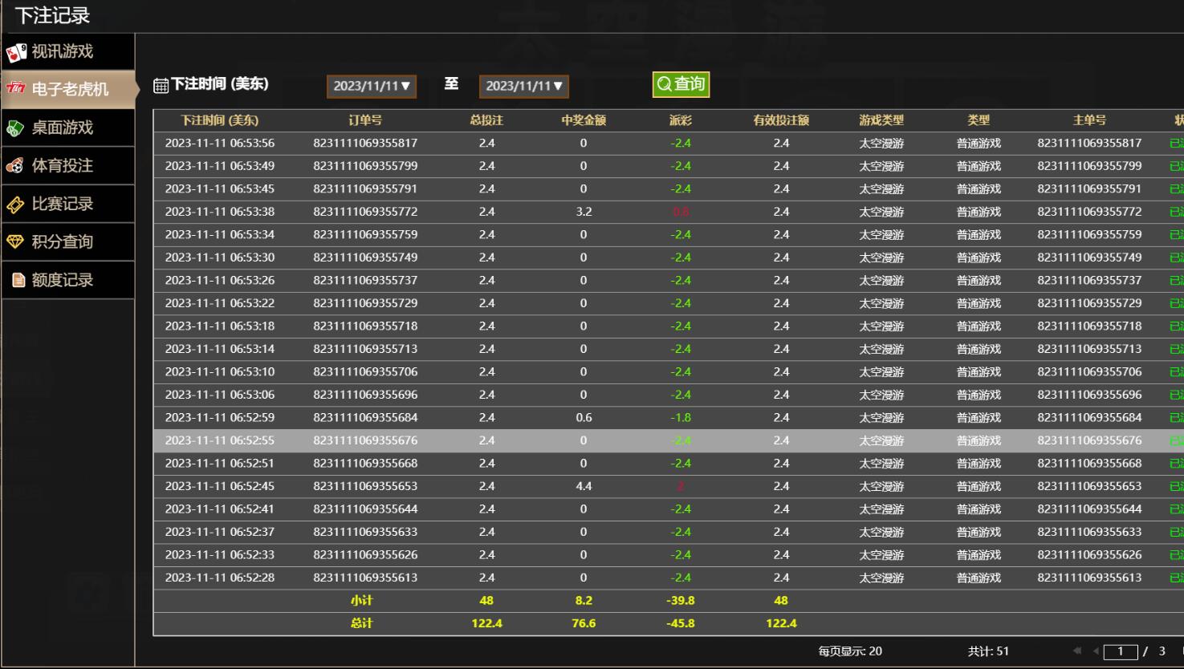Image resolution: width=1184 pixels, height=669 pixels.
Task: Click timestamp 2023-11-11 06:53:18
Action: pos(220,326)
